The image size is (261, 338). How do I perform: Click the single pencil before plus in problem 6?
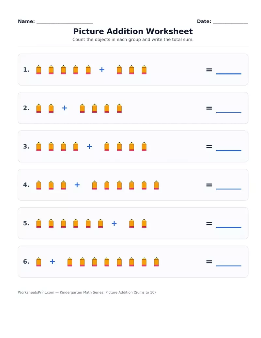(x=39, y=262)
